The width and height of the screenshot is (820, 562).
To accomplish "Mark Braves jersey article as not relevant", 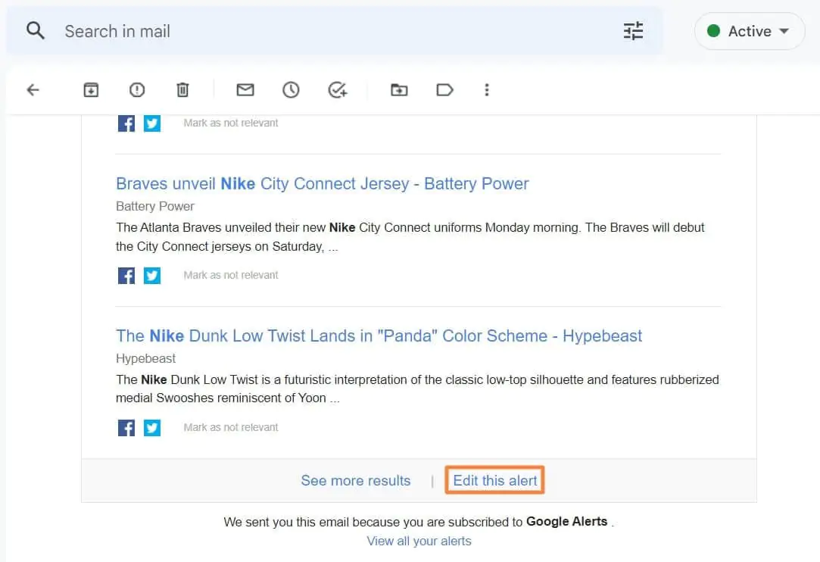I will pos(231,275).
